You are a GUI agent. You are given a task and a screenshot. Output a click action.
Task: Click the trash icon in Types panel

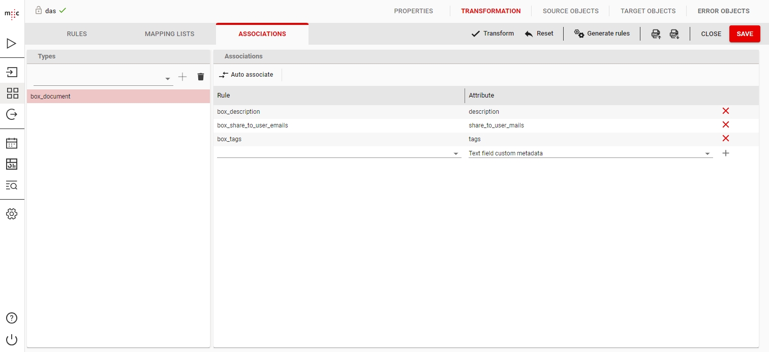201,77
